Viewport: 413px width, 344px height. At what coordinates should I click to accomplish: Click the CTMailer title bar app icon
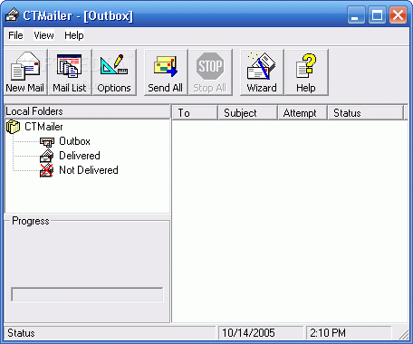pyautogui.click(x=13, y=15)
